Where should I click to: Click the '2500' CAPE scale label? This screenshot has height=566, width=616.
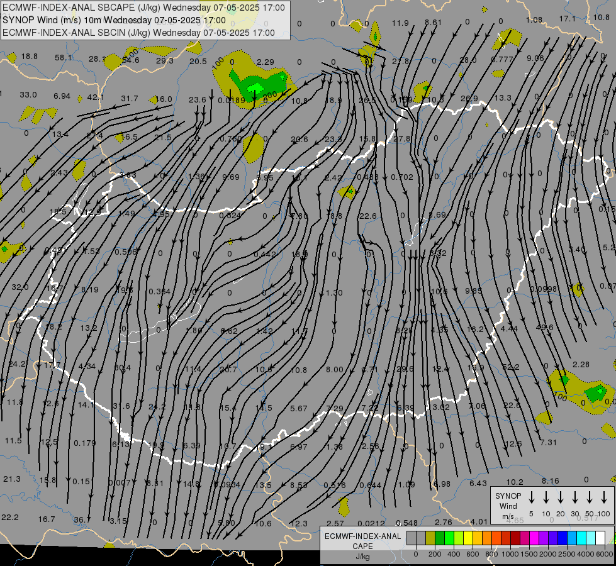567,554
